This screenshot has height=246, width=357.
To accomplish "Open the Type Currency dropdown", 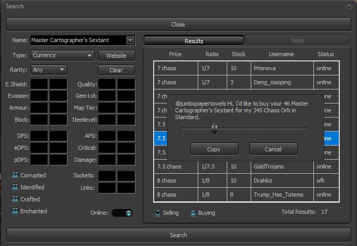I will tap(63, 56).
